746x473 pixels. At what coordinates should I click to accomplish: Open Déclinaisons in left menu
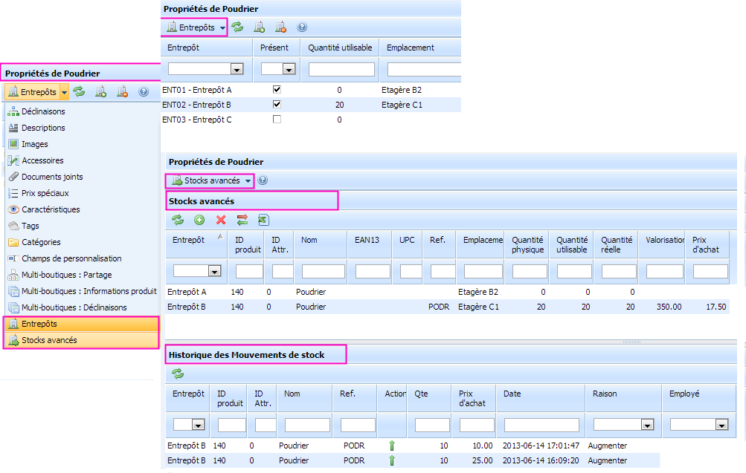tap(43, 111)
